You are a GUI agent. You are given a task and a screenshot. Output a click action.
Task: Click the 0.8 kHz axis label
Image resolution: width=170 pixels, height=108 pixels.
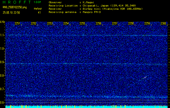[2, 76]
